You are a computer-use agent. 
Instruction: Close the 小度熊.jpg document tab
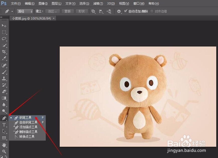[x=53, y=18]
